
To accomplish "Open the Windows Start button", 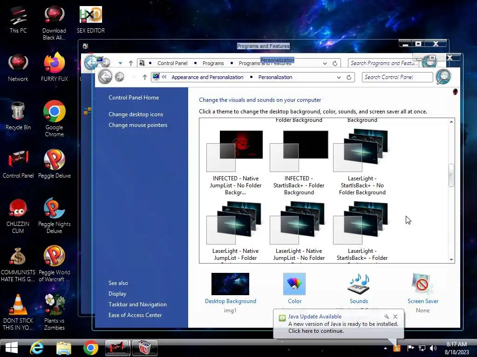I will coord(12,348).
